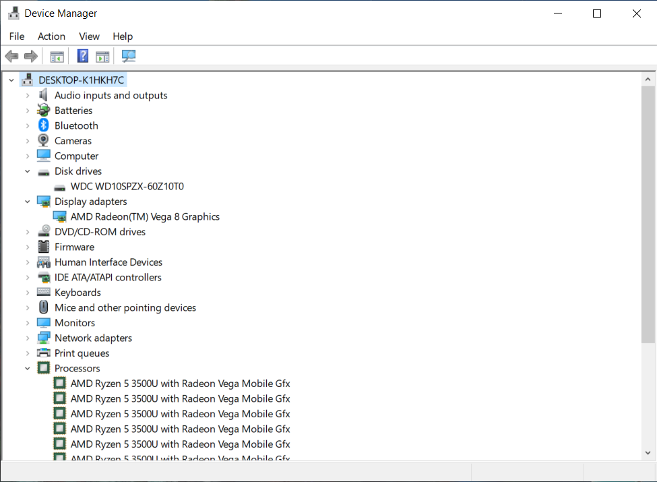The height and width of the screenshot is (482, 657).
Task: Select WDC WD10SPZX-60Z10T0 disk drive
Action: click(127, 186)
